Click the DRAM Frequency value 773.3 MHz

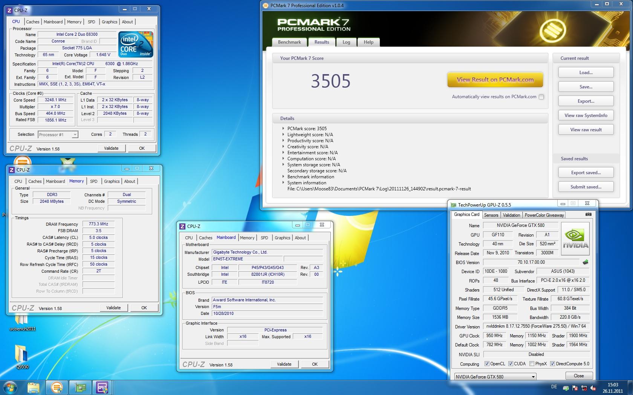point(98,224)
